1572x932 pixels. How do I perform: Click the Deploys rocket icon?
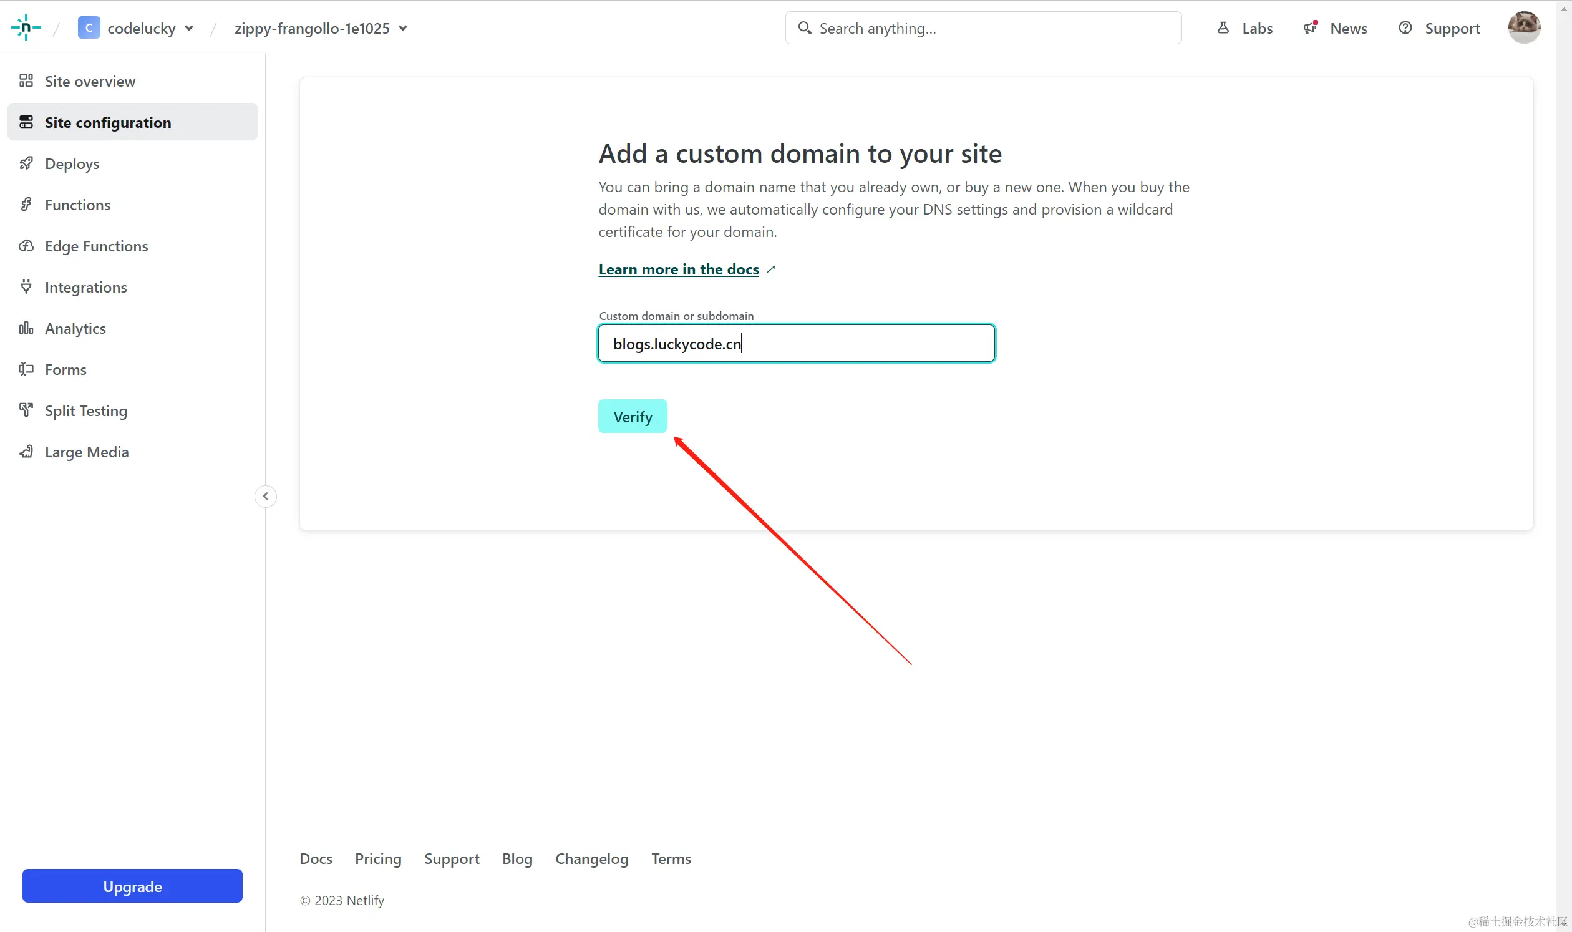[26, 163]
